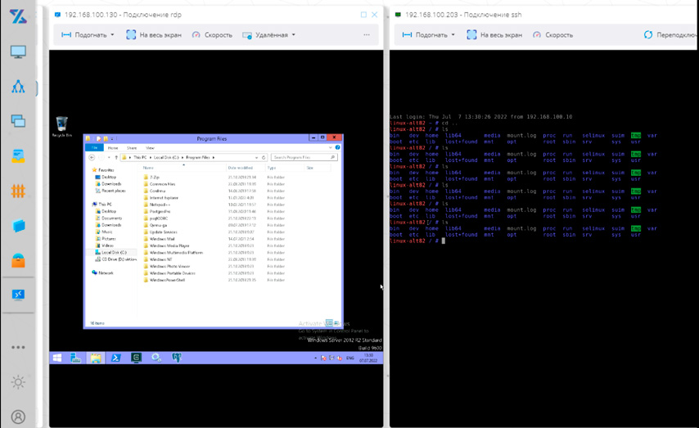The width and height of the screenshot is (699, 428).
Task: Click the Windows Start button on remote taskbar
Action: (57, 358)
